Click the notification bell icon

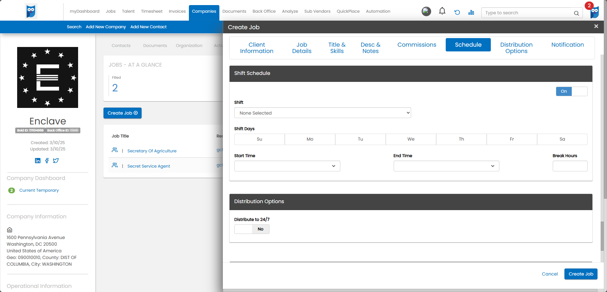pos(442,11)
